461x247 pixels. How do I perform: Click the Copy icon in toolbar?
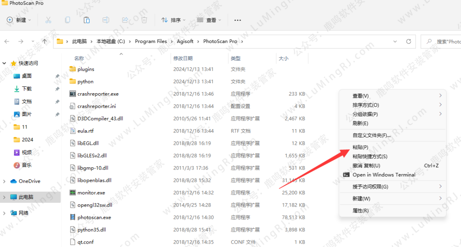click(67, 20)
